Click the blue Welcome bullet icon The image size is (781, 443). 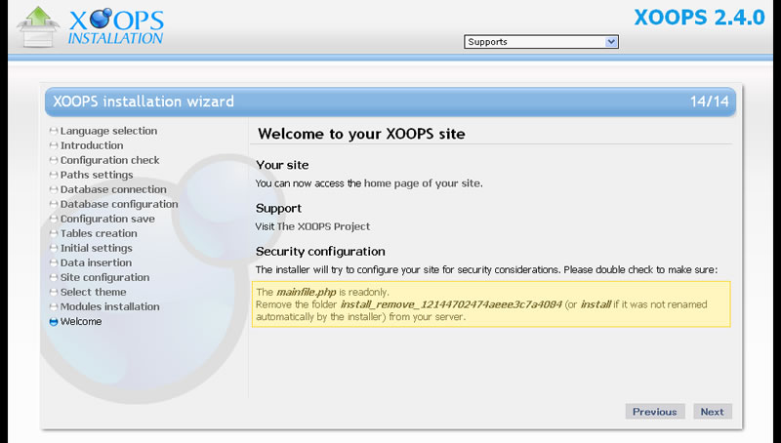54,322
